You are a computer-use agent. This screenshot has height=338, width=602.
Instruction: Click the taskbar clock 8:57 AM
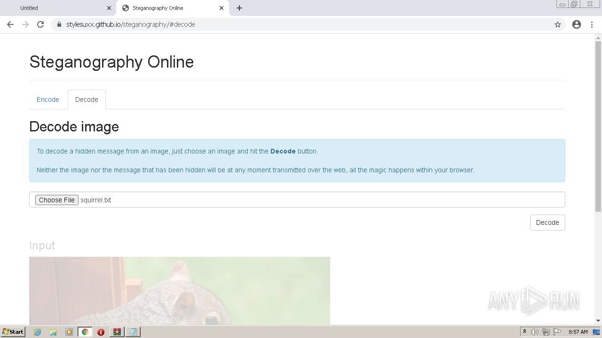tap(578, 332)
